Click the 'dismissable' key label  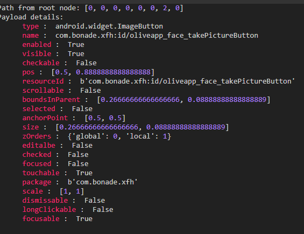coord(45,201)
